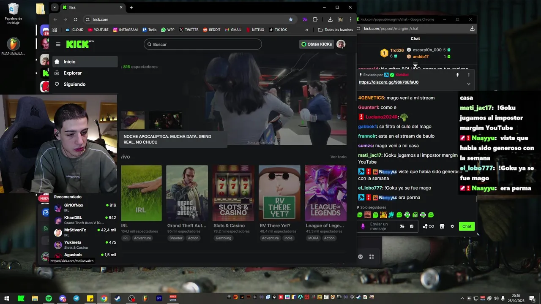Open MrStivenTc recommended channel
The width and height of the screenshot is (541, 304).
(x=85, y=232)
